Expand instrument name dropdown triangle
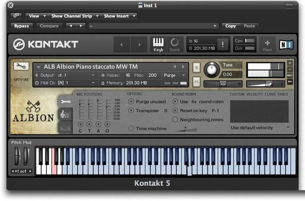This screenshot has height=201, width=305. click(38, 67)
